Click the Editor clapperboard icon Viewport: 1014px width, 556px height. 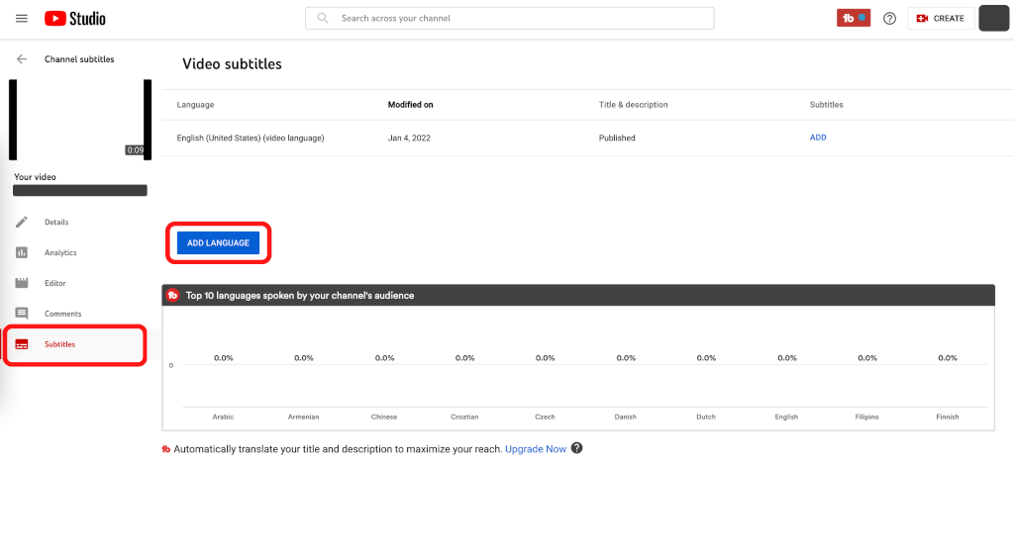(x=22, y=283)
